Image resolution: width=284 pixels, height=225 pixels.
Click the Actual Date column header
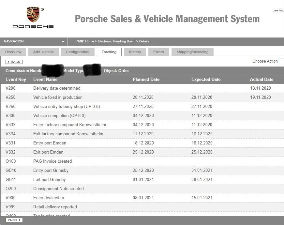pyautogui.click(x=262, y=79)
